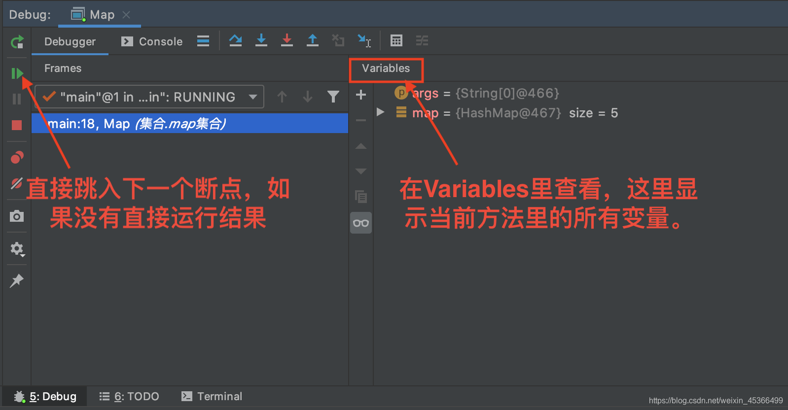Select the main:18, Map stack frame
Image resolution: width=788 pixels, height=410 pixels.
tap(190, 123)
